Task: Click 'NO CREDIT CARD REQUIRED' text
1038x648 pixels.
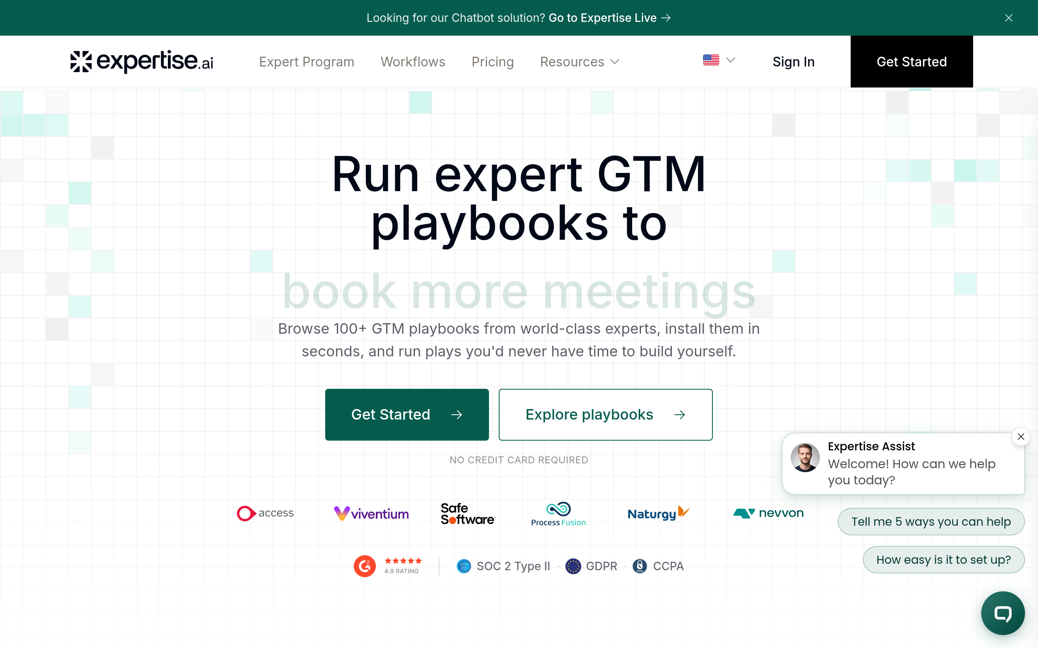Action: 519,460
